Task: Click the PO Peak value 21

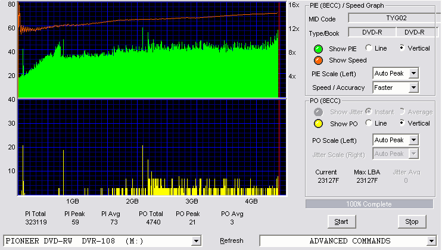Action: click(x=192, y=222)
